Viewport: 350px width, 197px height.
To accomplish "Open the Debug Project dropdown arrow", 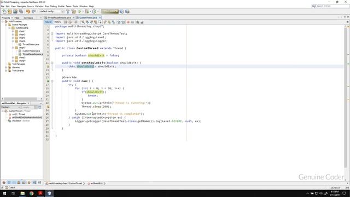I will 90,11.
